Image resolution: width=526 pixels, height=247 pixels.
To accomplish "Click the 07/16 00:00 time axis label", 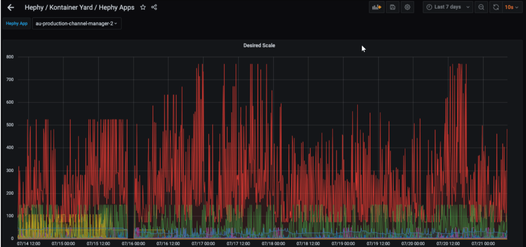I will (134, 244).
